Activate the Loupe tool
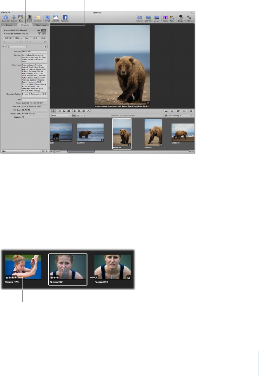This screenshot has height=376, width=259. click(181, 17)
